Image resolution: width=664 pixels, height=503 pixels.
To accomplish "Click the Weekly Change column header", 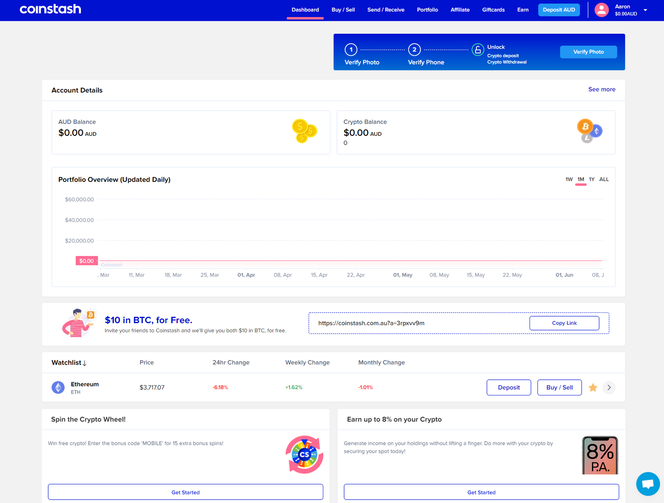I will (x=308, y=363).
